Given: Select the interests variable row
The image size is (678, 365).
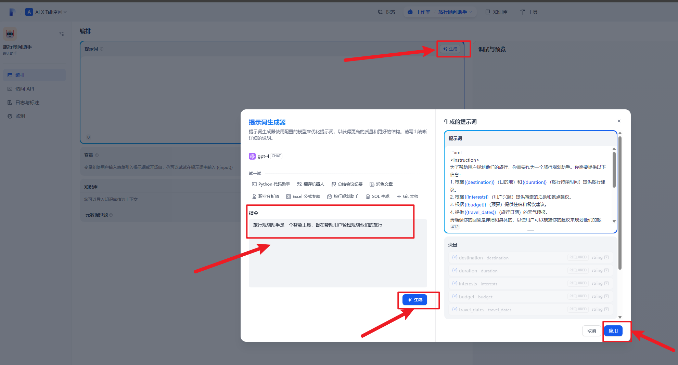Looking at the screenshot, I should [x=530, y=283].
